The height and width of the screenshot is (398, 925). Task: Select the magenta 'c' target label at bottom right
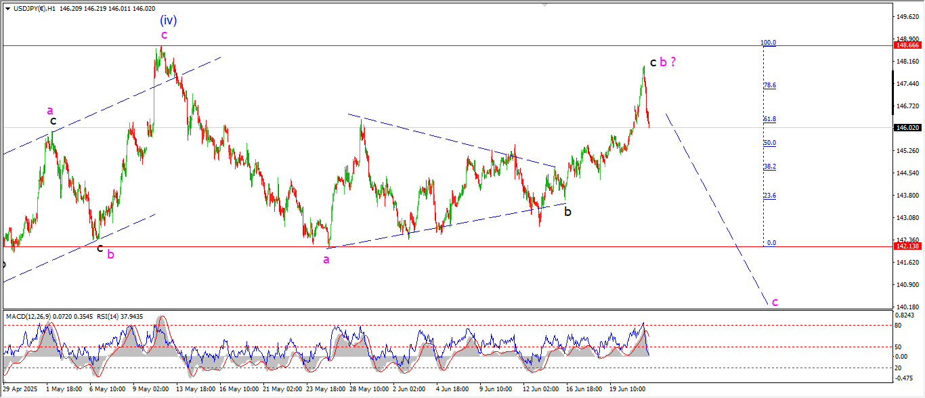[x=775, y=302]
